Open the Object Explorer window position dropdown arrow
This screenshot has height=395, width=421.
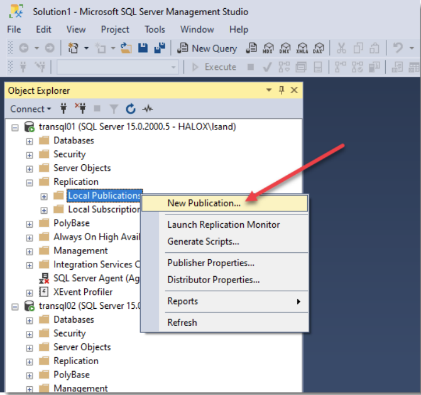[269, 90]
